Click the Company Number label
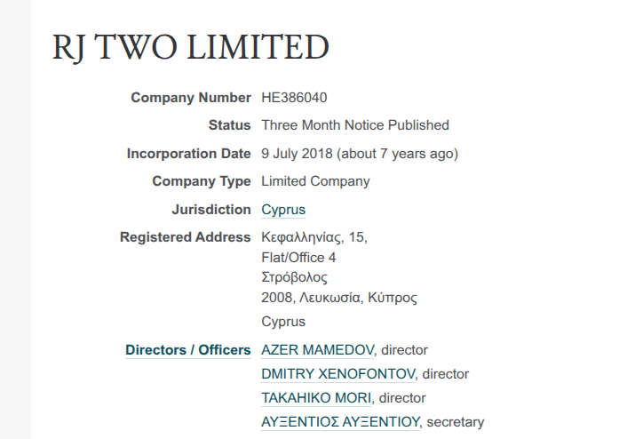643x439 pixels. 190,98
